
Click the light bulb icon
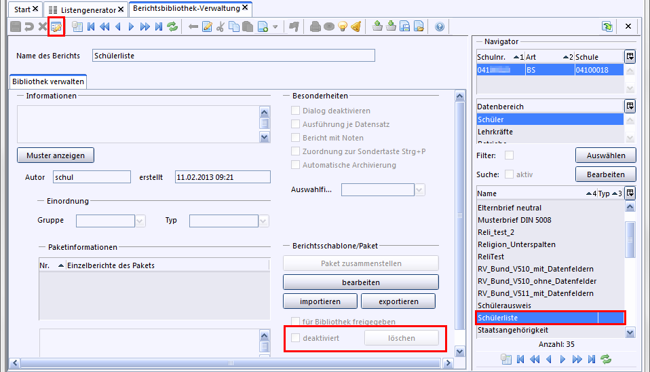point(343,27)
